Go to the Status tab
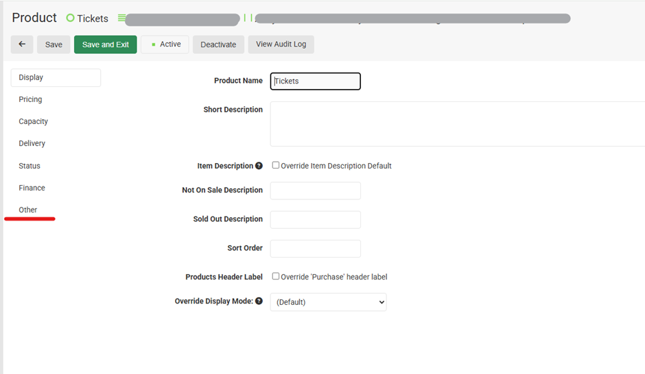Viewport: 645px width, 374px height. (30, 166)
